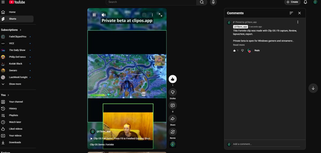
Task: Expand subscriptions with Show more
Action: tap(17, 84)
